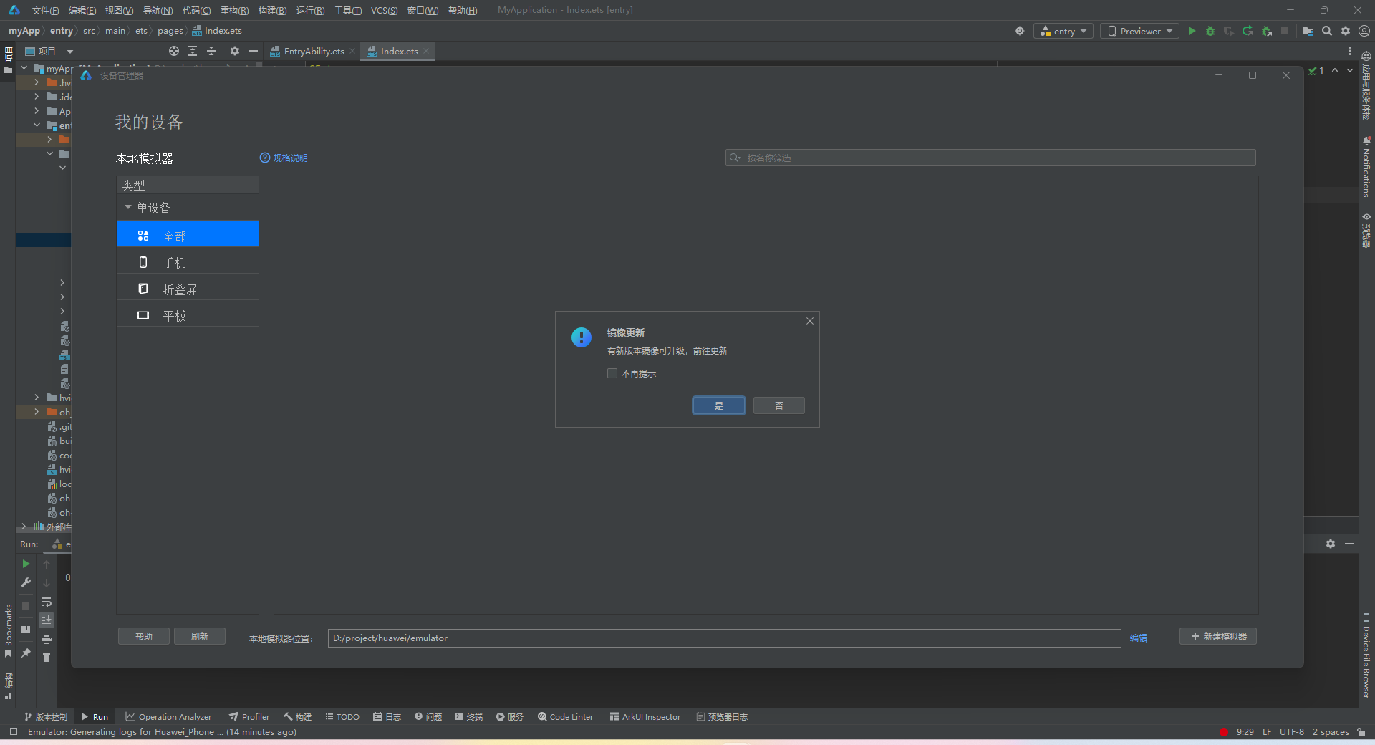Focus the 按名称筛选 search field
Viewport: 1375px width, 745px height.
(x=990, y=158)
